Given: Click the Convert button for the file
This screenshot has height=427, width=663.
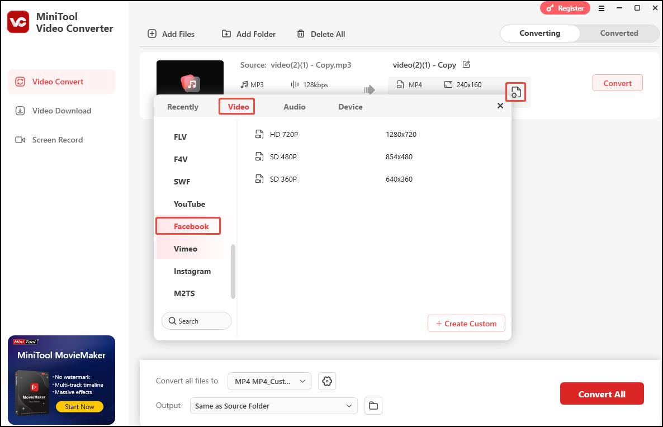Looking at the screenshot, I should (x=617, y=83).
